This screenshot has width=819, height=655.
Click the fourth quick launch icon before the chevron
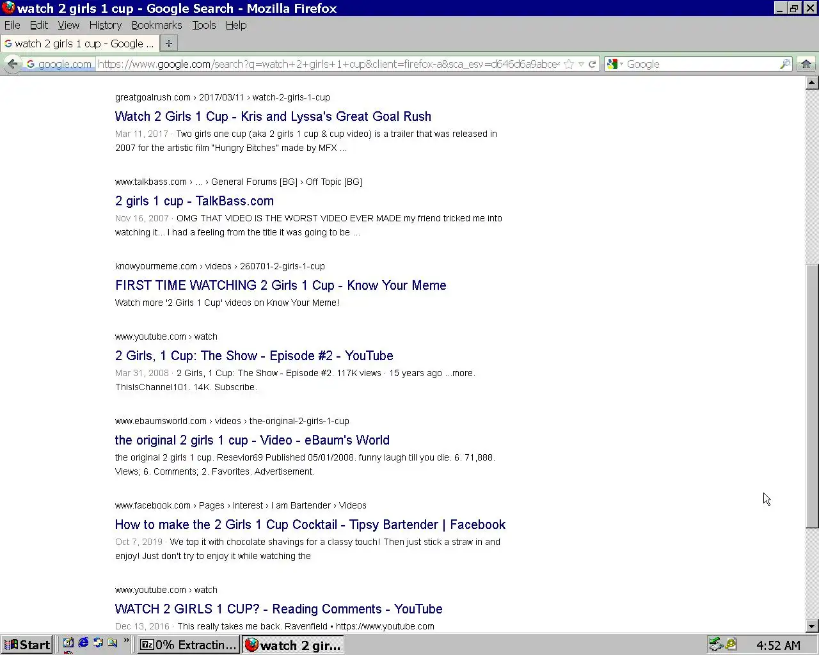113,643
